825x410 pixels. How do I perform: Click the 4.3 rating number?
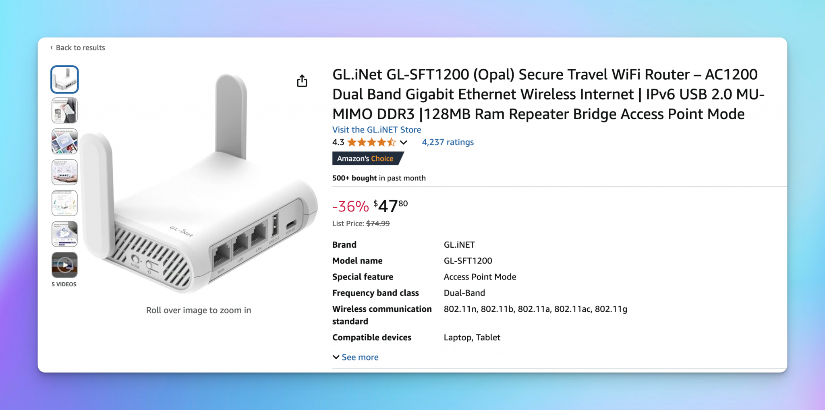338,142
